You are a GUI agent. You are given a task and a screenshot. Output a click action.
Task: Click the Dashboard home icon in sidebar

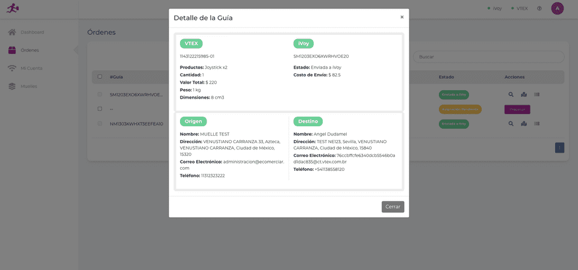12,32
